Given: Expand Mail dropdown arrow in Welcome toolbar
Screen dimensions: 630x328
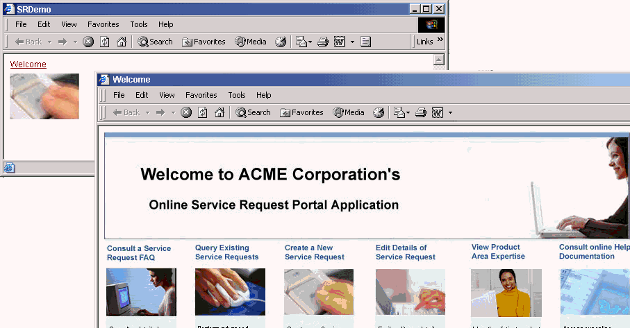Looking at the screenshot, I should tap(408, 112).
